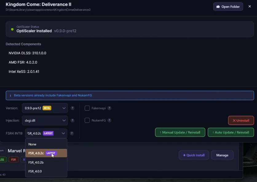Click help icon beside Fakenvapi

109,108
